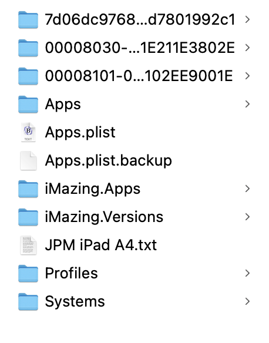Select the 7d06dc9768 folder icon

[x=28, y=20]
